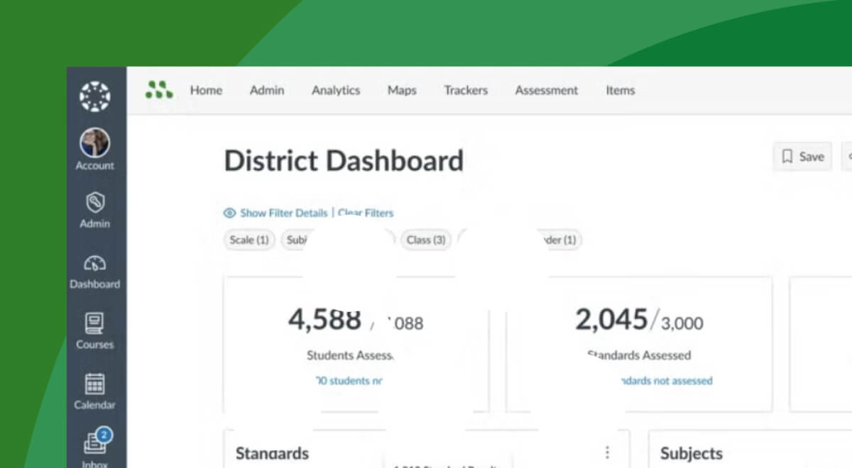The width and height of the screenshot is (852, 468).
Task: Click the green Mastery Connect logo
Action: coord(159,90)
